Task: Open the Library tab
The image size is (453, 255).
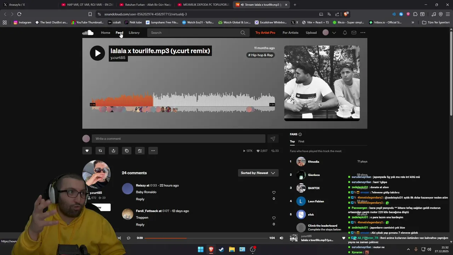Action: (x=134, y=33)
